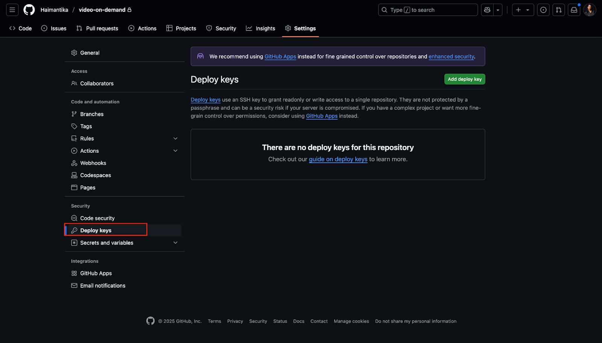The height and width of the screenshot is (343, 602).
Task: Open the footer Terms link
Action: pyautogui.click(x=214, y=321)
